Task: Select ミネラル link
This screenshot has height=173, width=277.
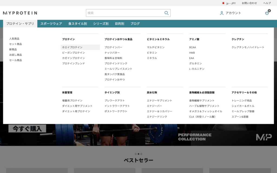Action: [152, 58]
